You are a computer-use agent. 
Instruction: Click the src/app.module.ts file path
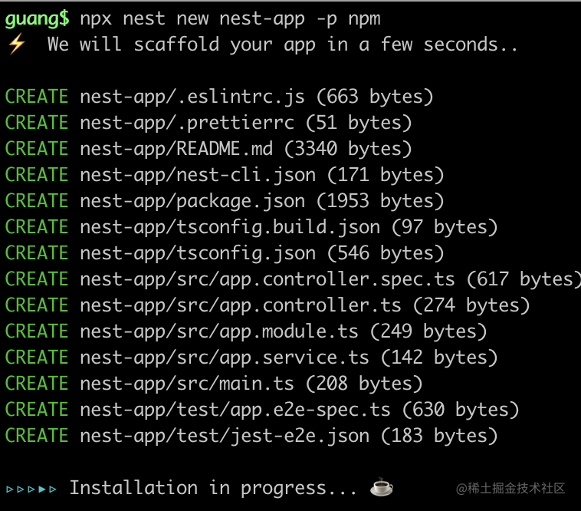coord(219,331)
